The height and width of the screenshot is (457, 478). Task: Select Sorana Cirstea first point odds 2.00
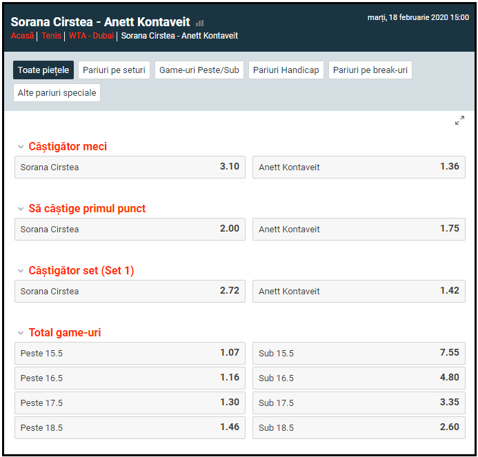pyautogui.click(x=130, y=229)
